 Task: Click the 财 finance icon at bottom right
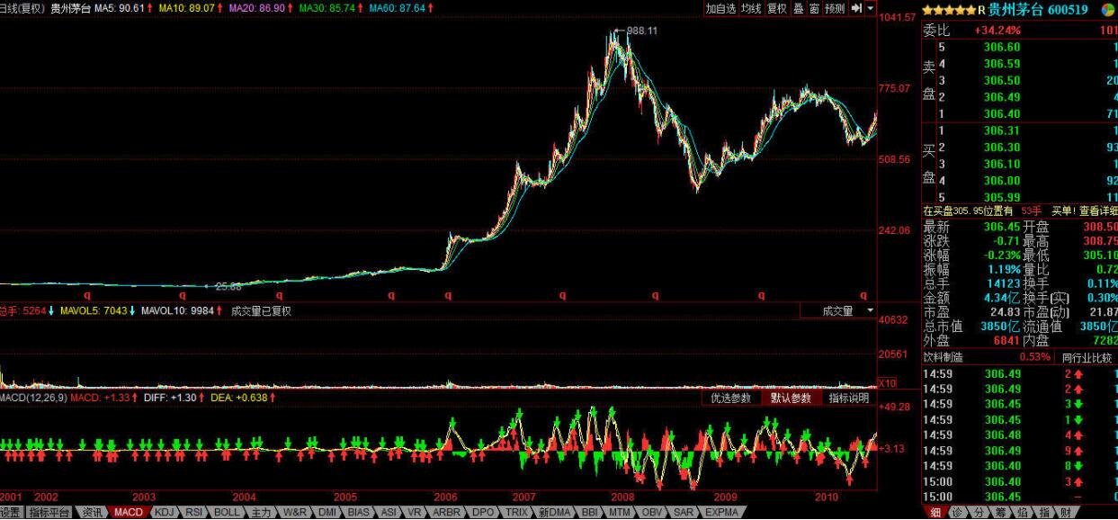(1065, 512)
